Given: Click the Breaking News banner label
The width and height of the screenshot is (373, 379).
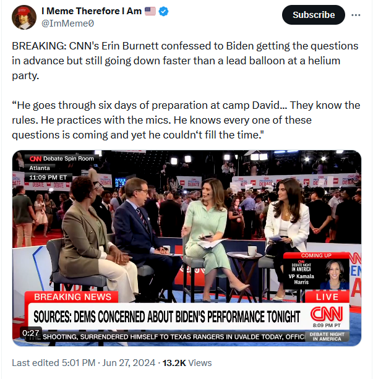Looking at the screenshot, I should pyautogui.click(x=72, y=297).
